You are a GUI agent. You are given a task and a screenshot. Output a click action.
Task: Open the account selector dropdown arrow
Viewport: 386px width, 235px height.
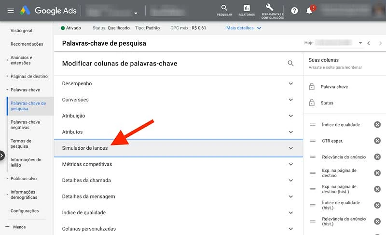136,13
